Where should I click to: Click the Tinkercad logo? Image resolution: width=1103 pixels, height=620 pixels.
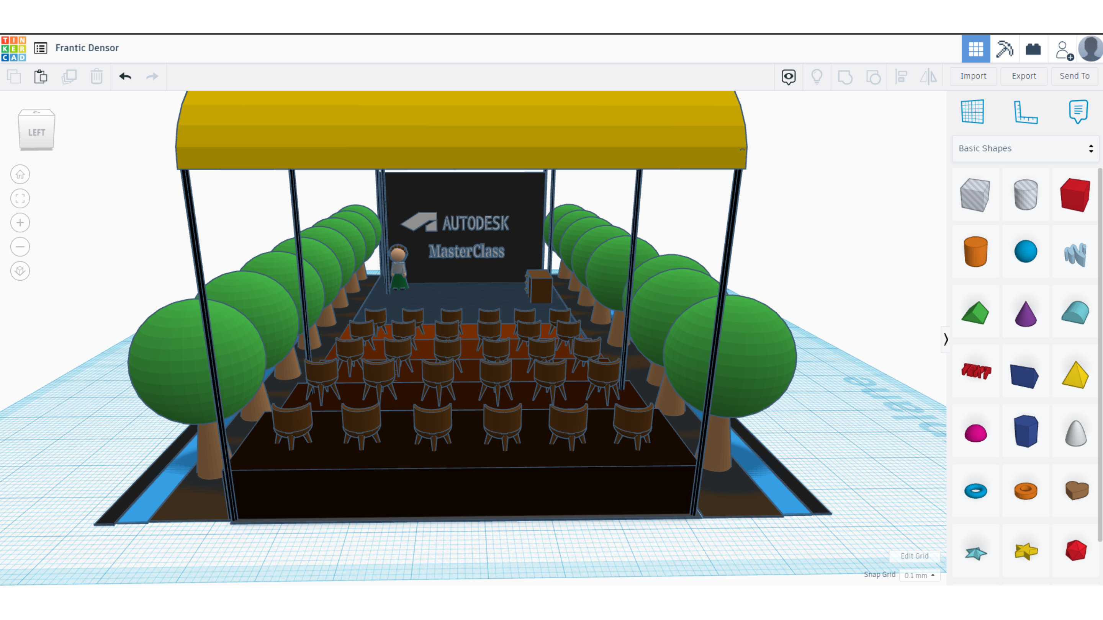click(x=14, y=48)
